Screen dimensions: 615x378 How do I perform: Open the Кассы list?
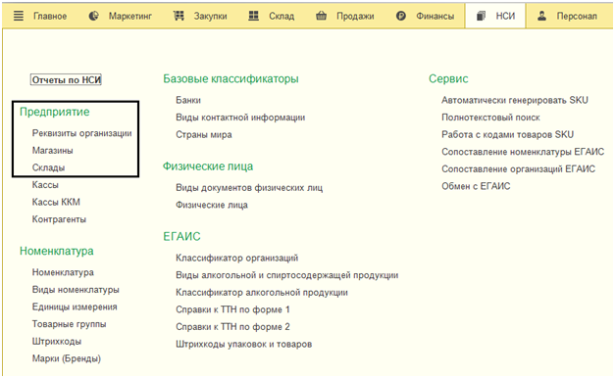(x=45, y=185)
